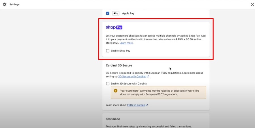Click external-link icon beside PSD2 in Europe
The image size is (255, 128).
[147, 105]
